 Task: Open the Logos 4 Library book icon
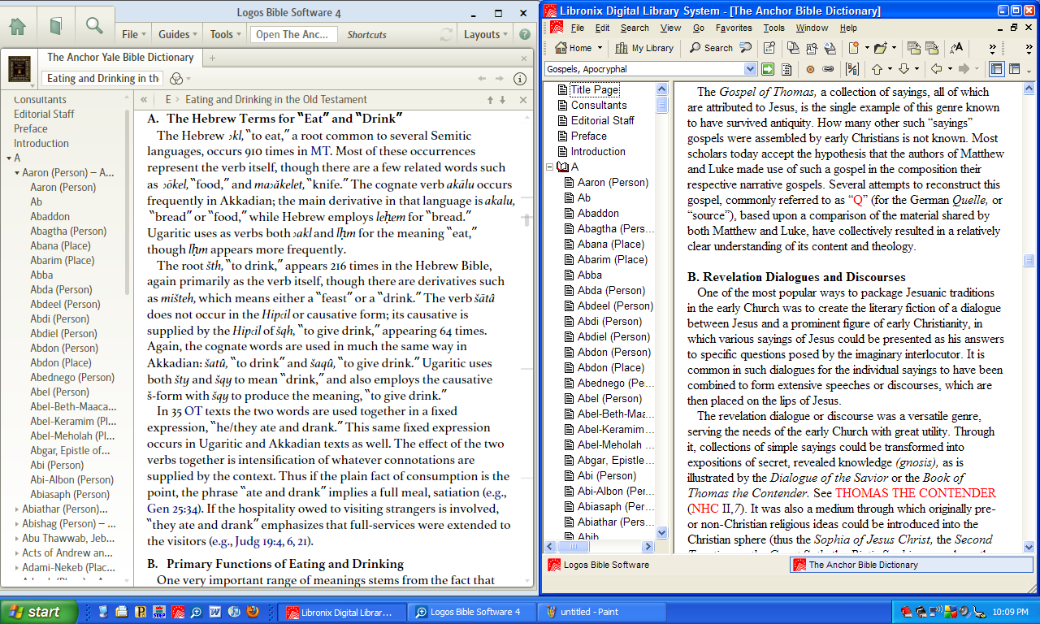[56, 26]
